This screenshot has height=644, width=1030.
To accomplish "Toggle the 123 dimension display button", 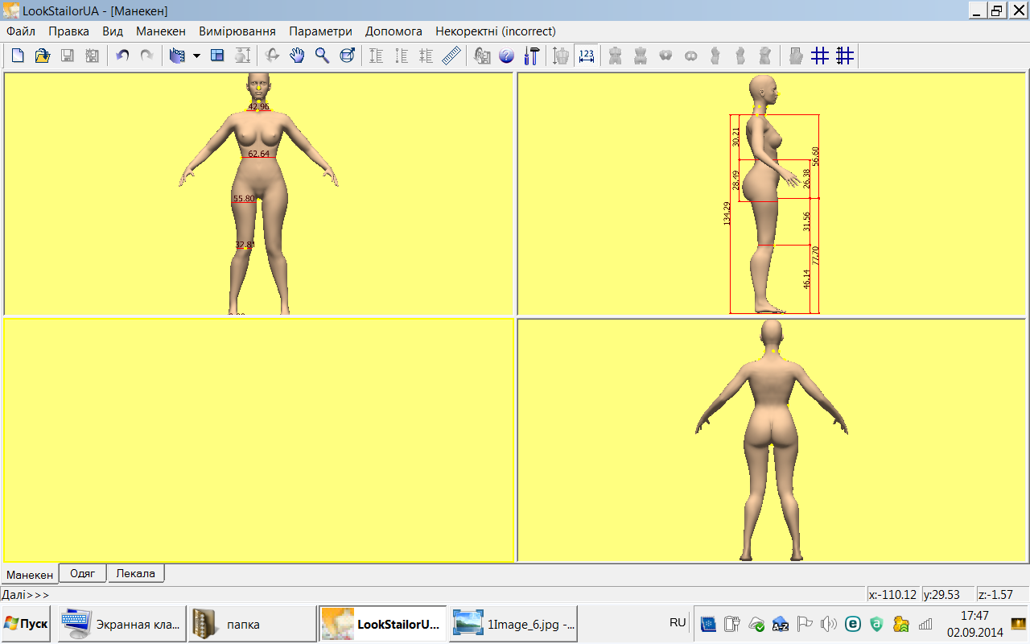I will point(587,56).
